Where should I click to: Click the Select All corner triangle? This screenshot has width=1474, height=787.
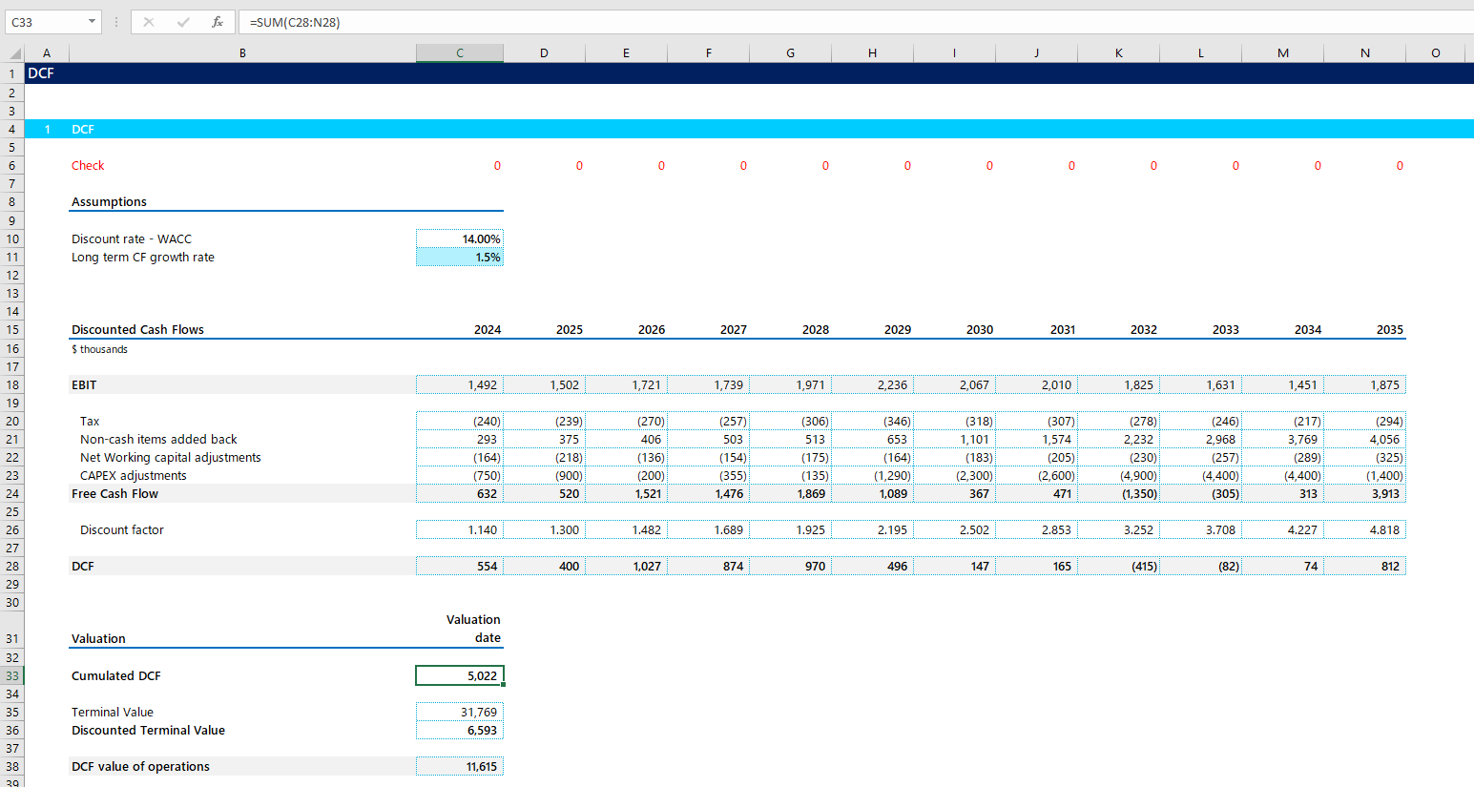tap(13, 53)
